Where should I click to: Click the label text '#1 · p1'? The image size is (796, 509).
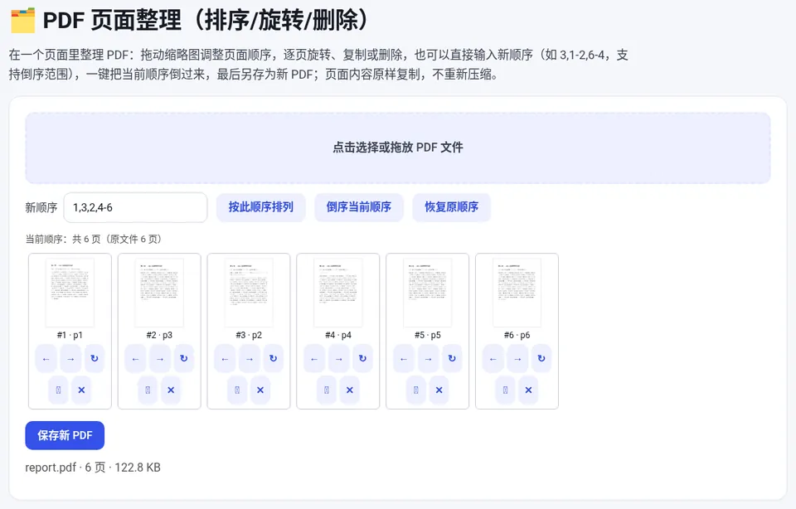(70, 335)
